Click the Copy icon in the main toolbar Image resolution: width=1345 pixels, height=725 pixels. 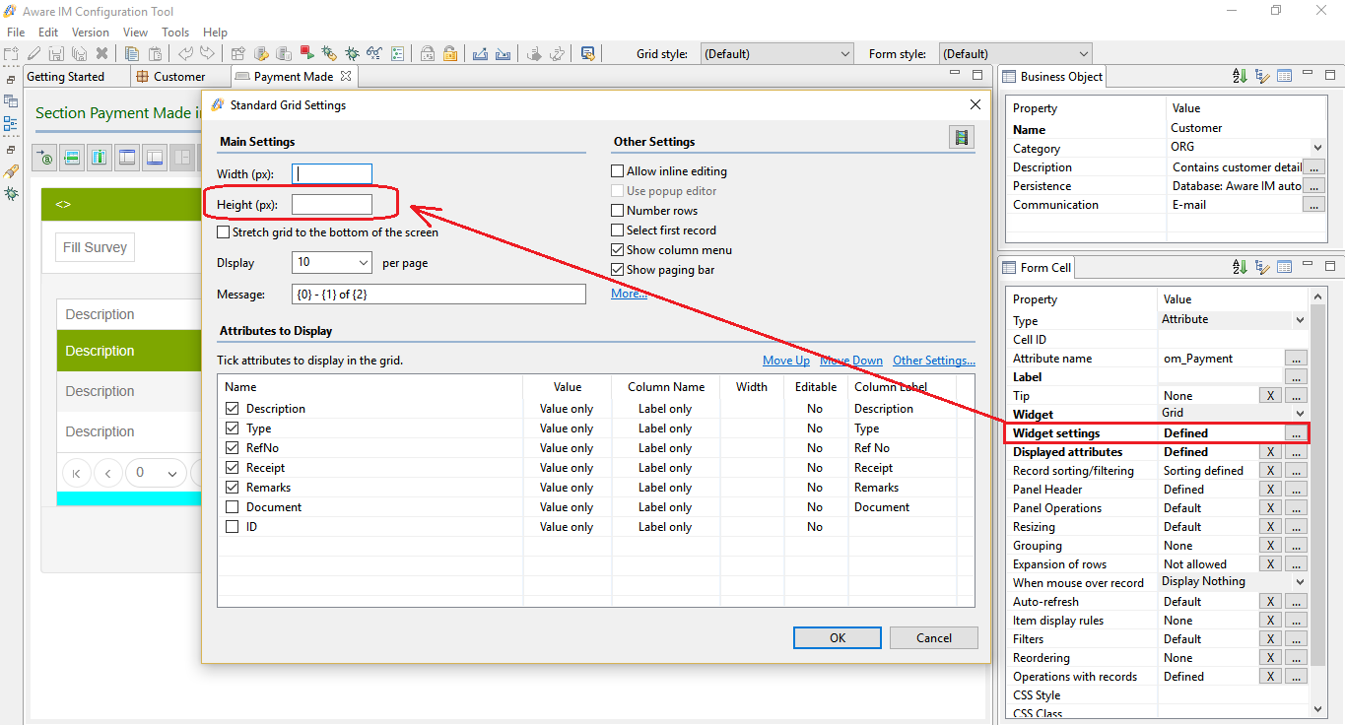tap(131, 54)
